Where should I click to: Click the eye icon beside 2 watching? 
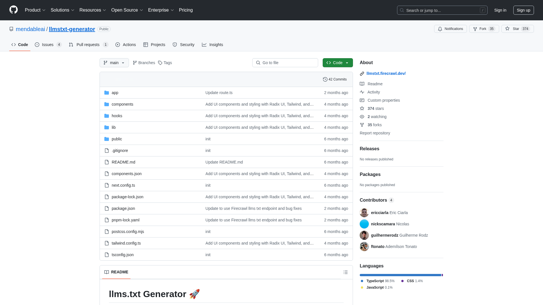coord(362,117)
